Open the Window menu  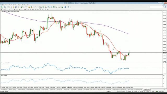[24, 5]
